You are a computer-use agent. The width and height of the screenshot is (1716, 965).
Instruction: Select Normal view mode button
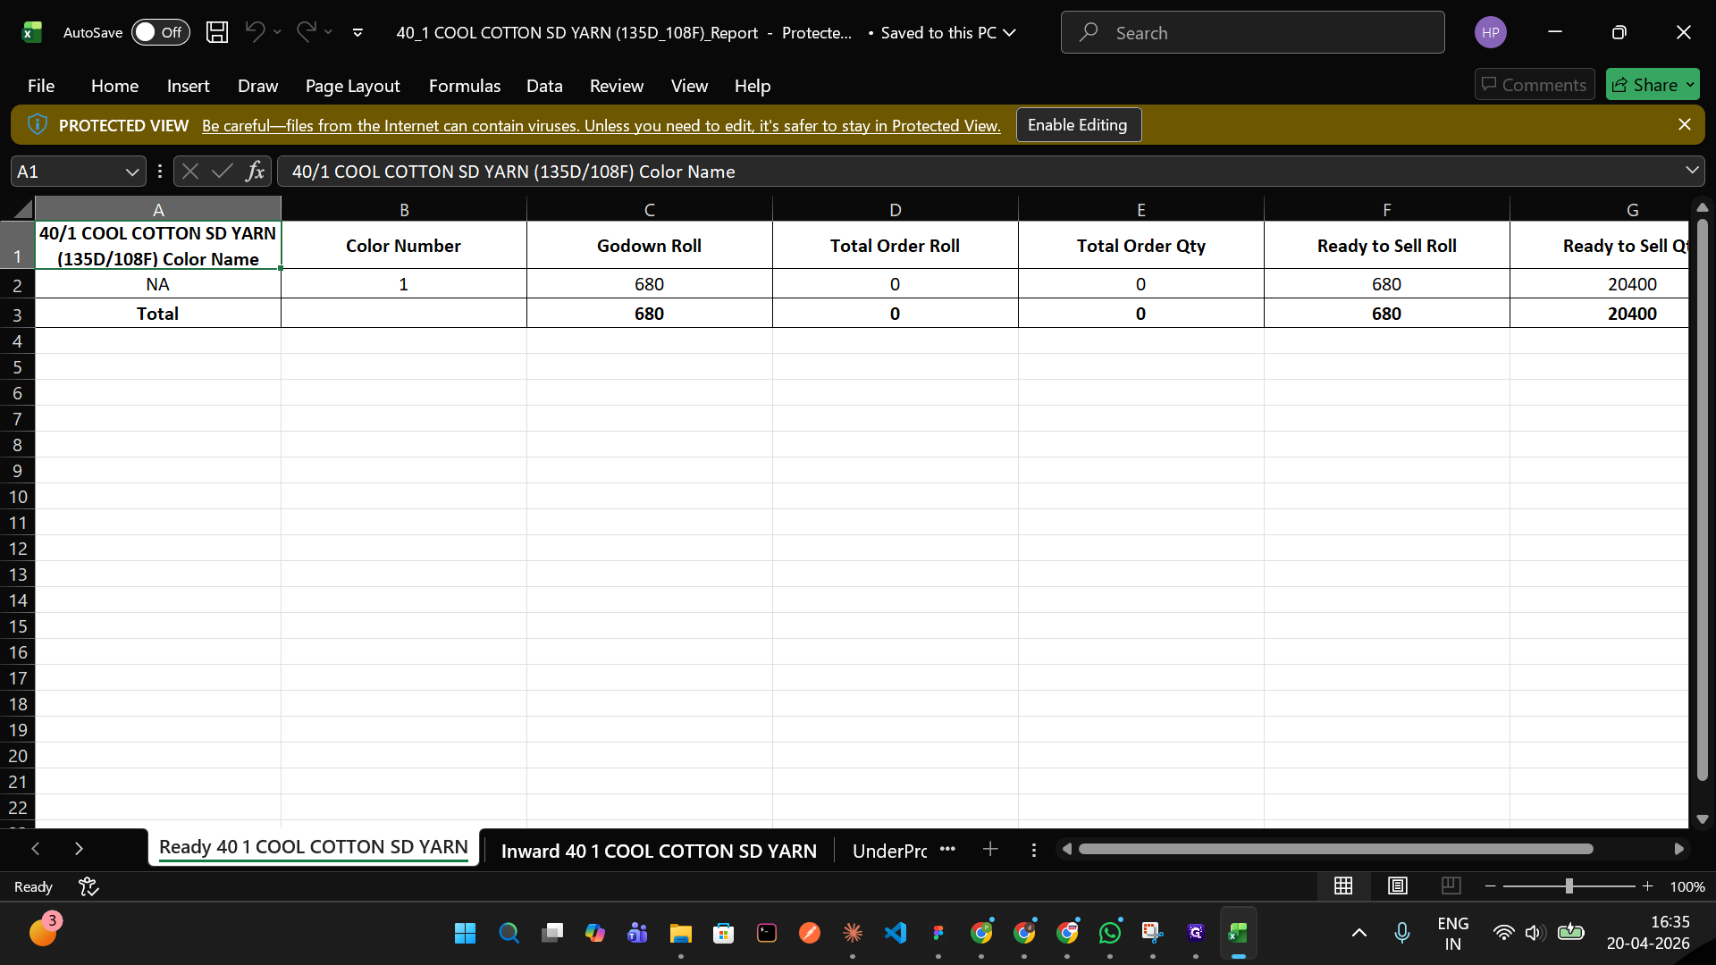coord(1343,885)
